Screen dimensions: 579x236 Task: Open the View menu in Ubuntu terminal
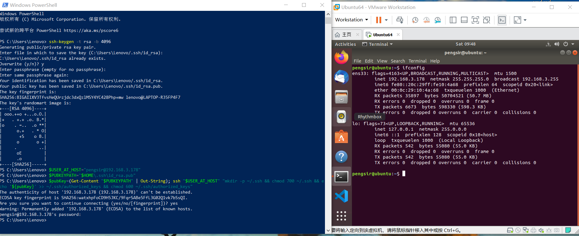point(382,61)
